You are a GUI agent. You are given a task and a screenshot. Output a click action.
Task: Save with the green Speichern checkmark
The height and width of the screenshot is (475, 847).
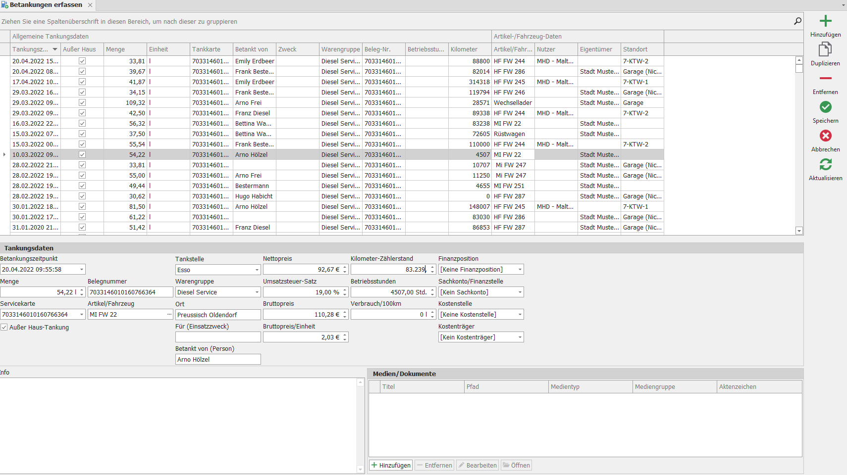[825, 107]
